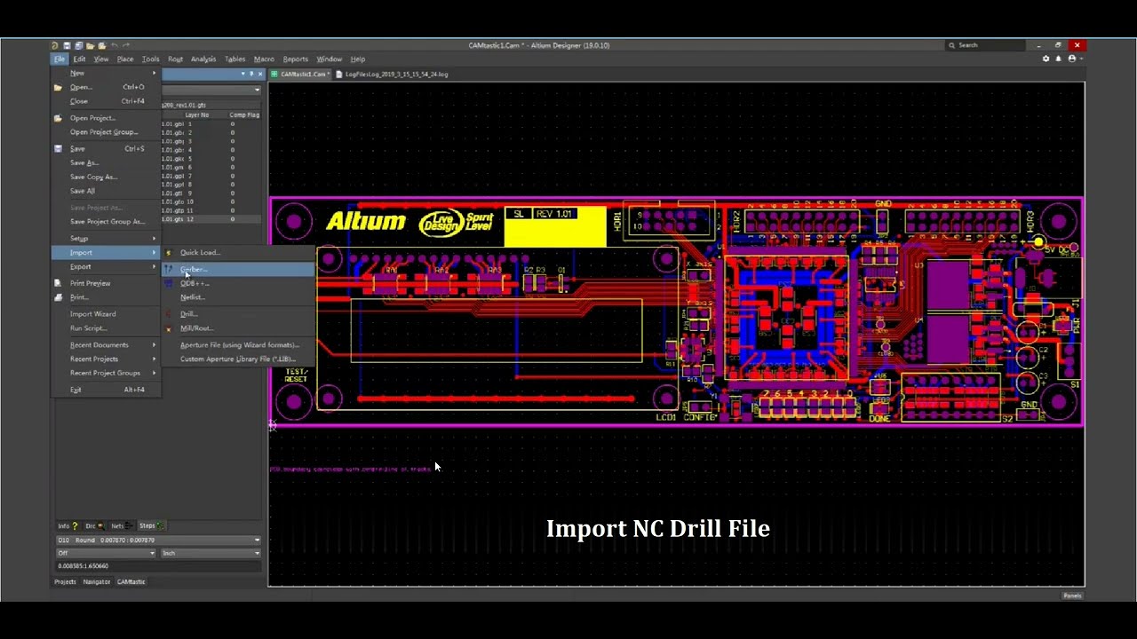Select Gerber... in the Import submenu

click(238, 269)
